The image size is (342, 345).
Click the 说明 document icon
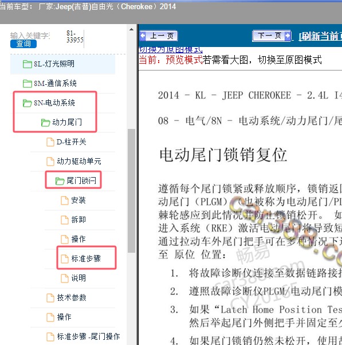point(65,278)
